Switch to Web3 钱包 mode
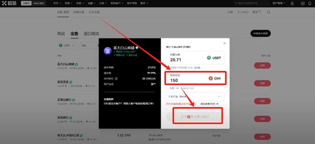The height and width of the screenshot is (144, 315). tap(39, 3)
